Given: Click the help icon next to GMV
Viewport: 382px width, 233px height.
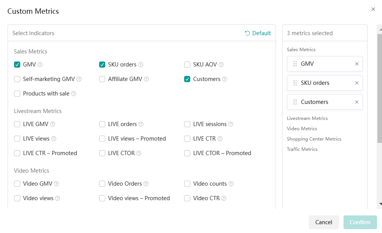Looking at the screenshot, I should pos(40,65).
